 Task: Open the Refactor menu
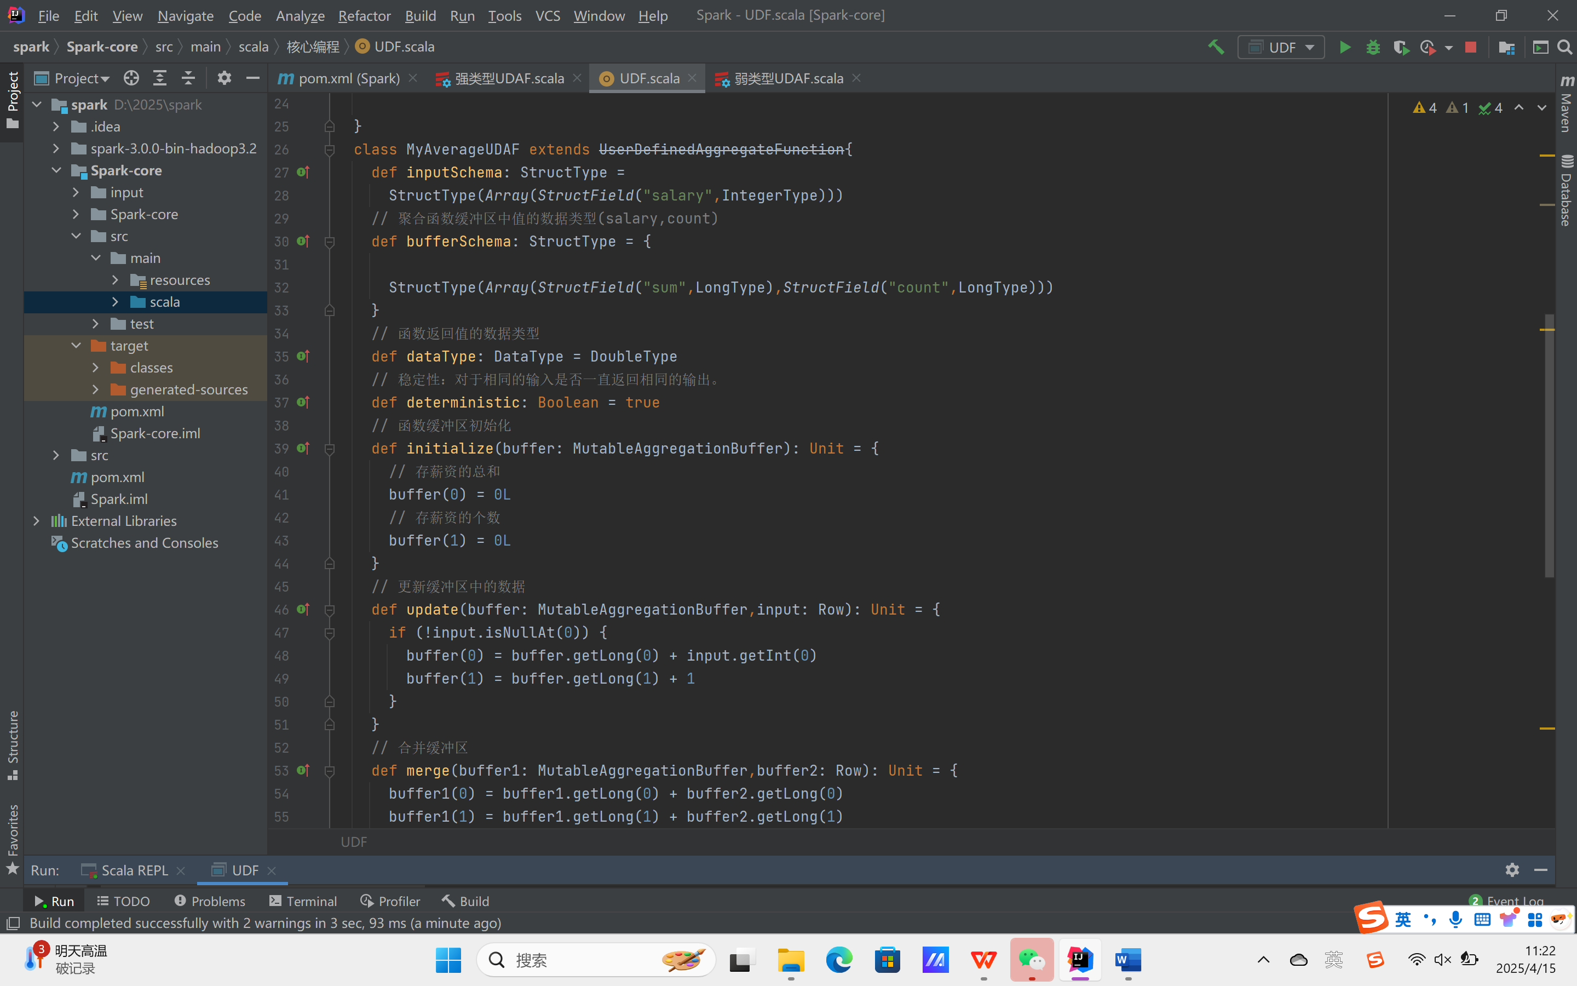point(364,16)
